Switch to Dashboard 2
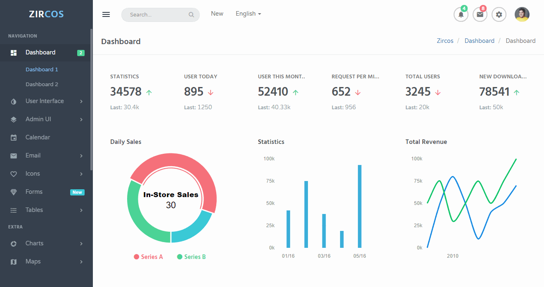 coord(42,84)
